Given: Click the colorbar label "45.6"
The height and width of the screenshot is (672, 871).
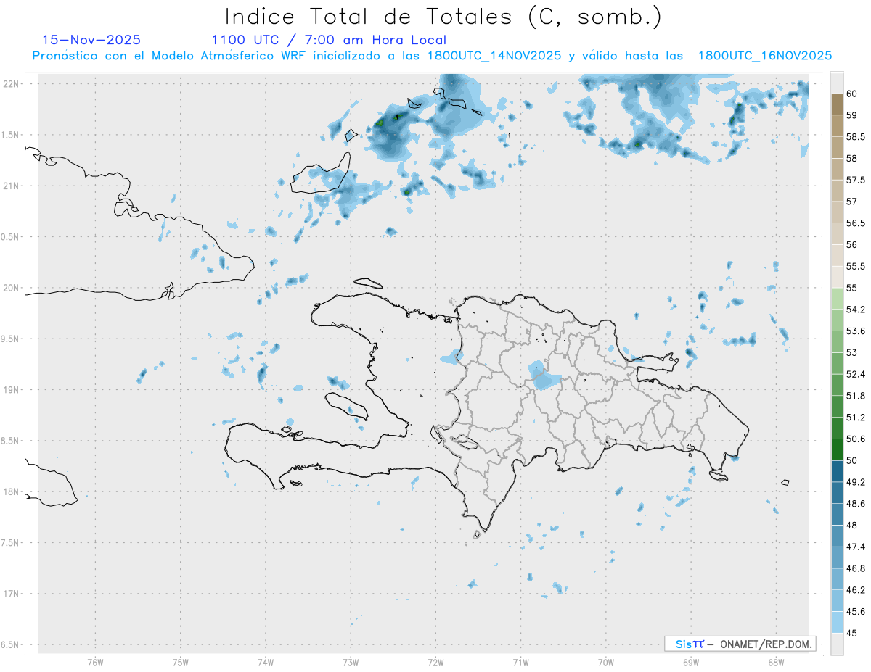Looking at the screenshot, I should (855, 611).
